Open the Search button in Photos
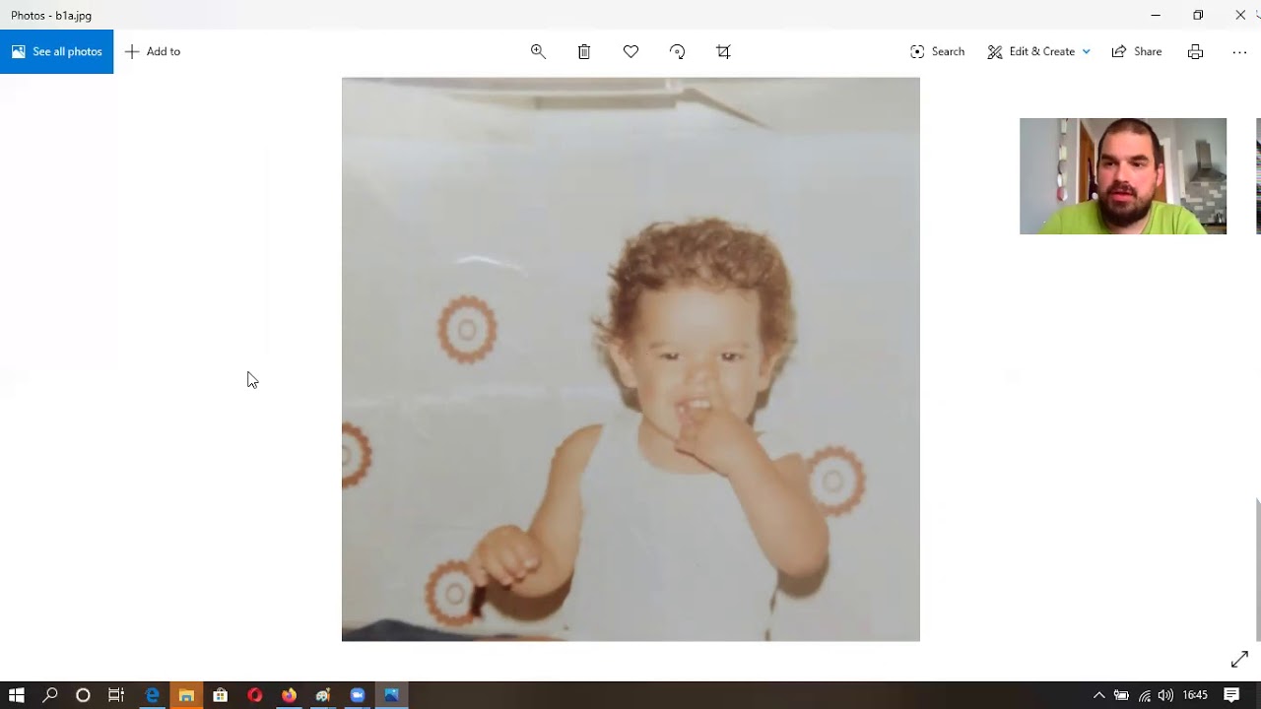The width and height of the screenshot is (1261, 709). point(937,51)
